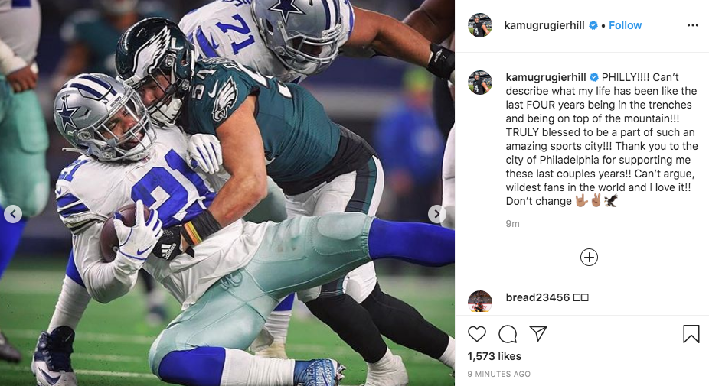Go to previous photo arrow
709x386 pixels.
(13, 214)
